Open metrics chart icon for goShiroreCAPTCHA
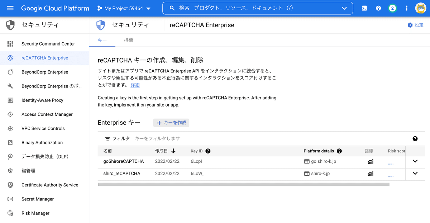 [371, 162]
